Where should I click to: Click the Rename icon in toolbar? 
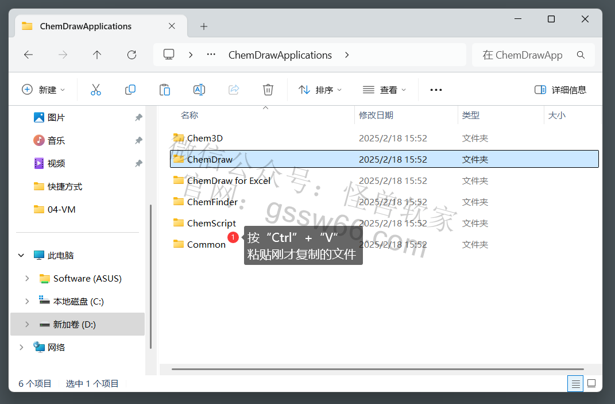(199, 90)
